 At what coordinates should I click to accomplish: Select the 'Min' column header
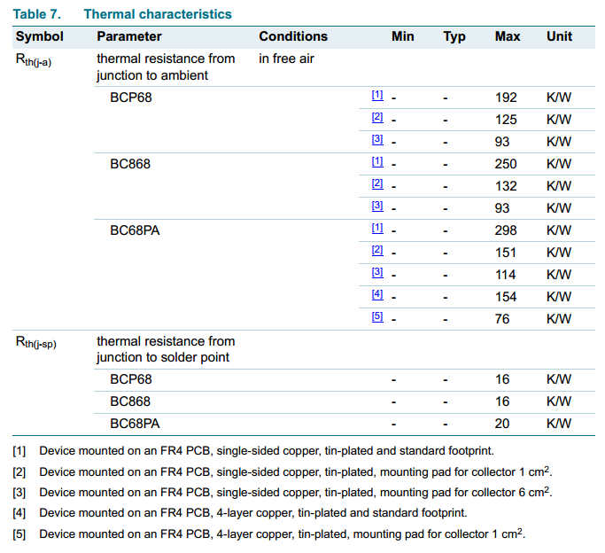point(402,36)
